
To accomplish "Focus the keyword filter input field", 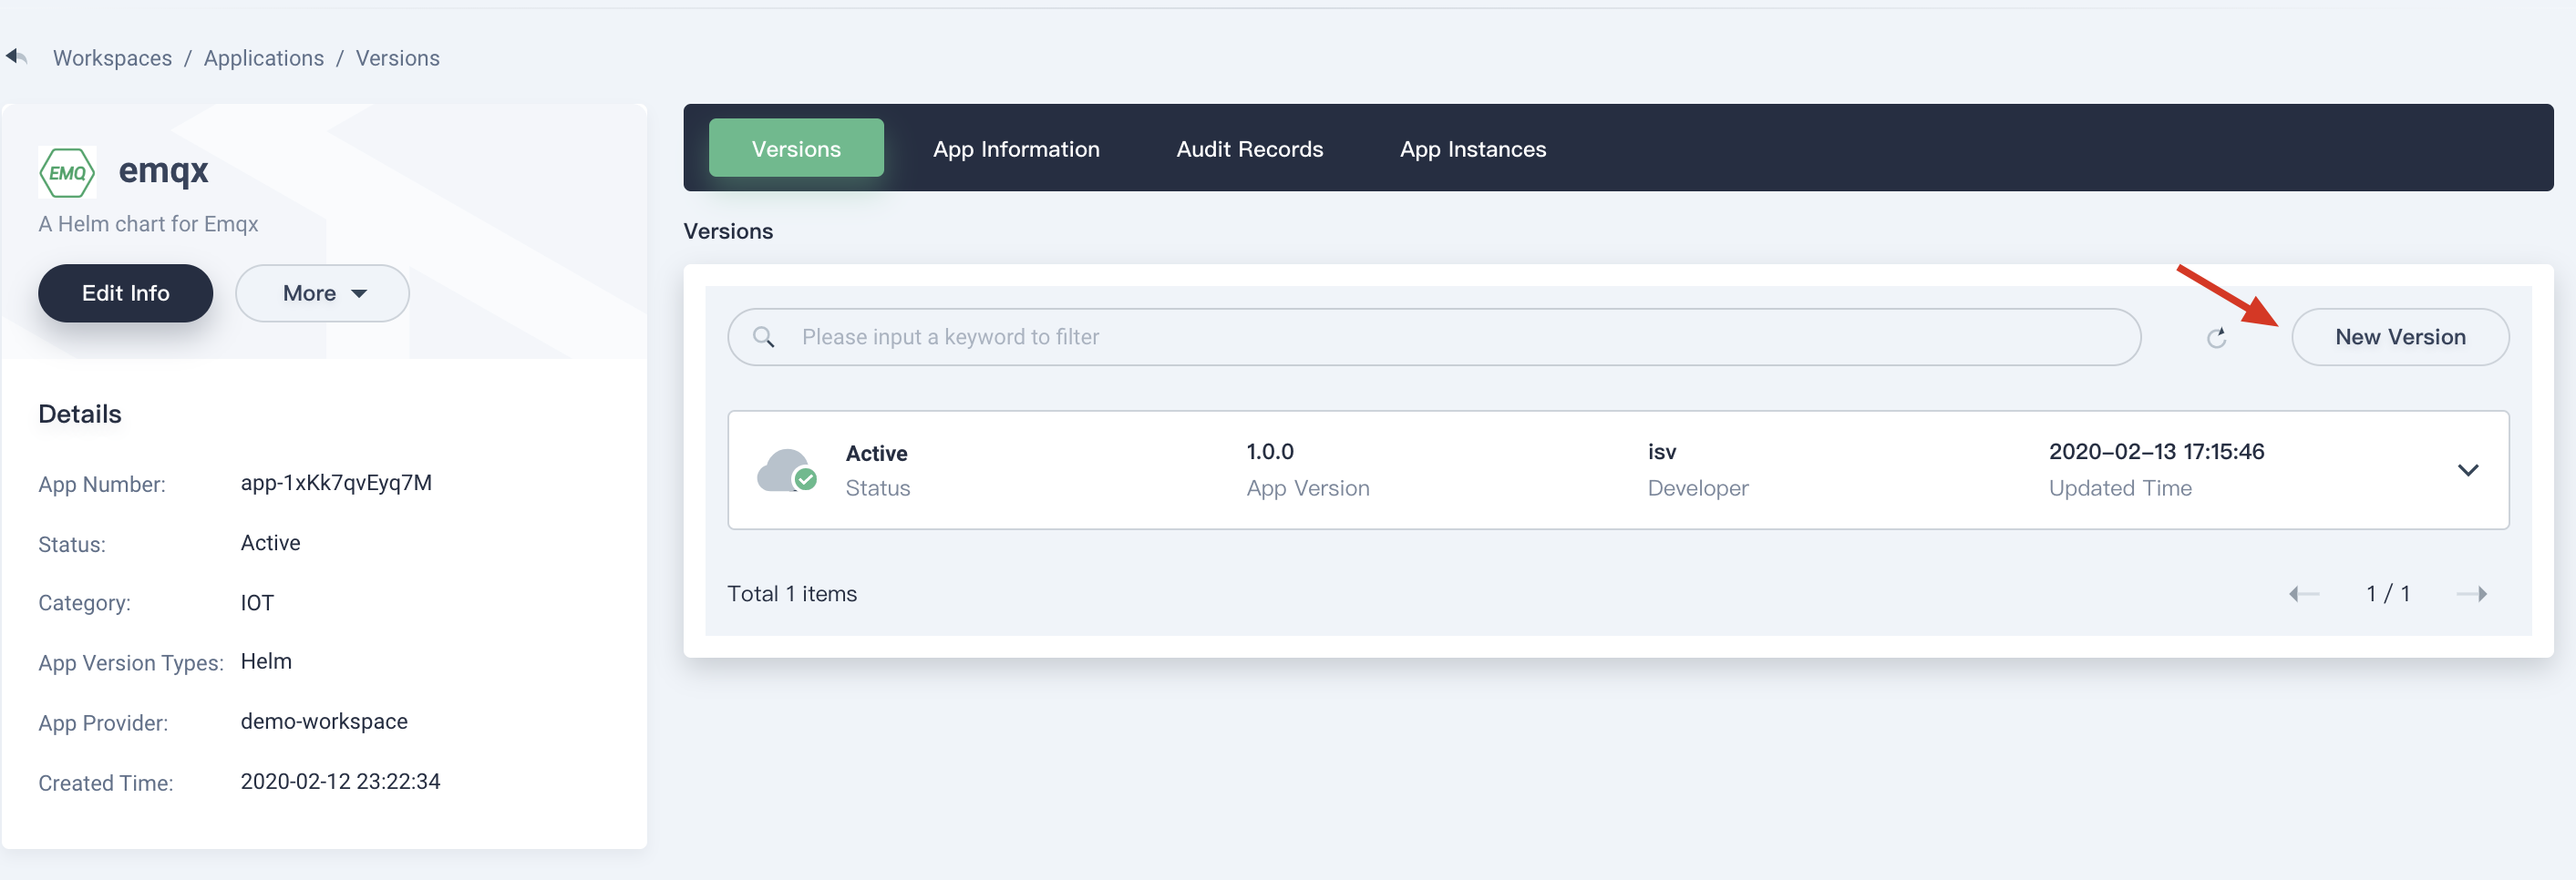I will (1433, 337).
